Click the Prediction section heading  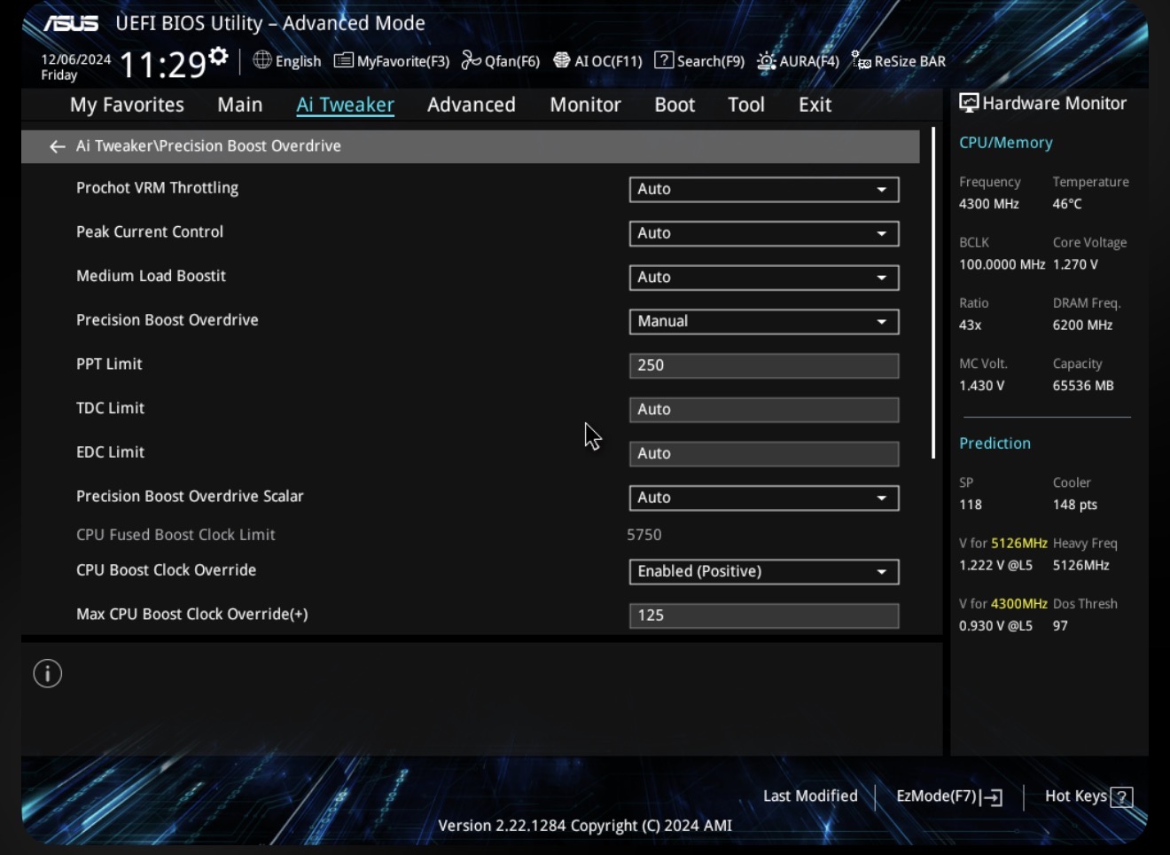tap(994, 443)
